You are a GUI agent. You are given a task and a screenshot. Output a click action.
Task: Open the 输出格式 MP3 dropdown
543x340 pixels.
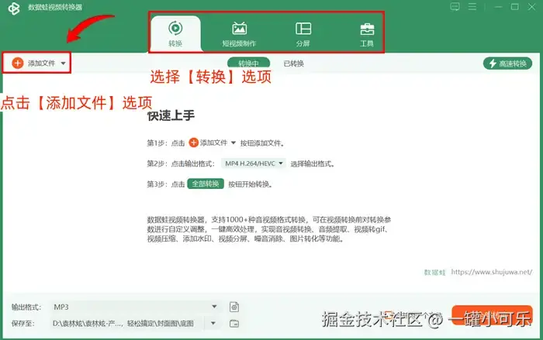(136, 307)
